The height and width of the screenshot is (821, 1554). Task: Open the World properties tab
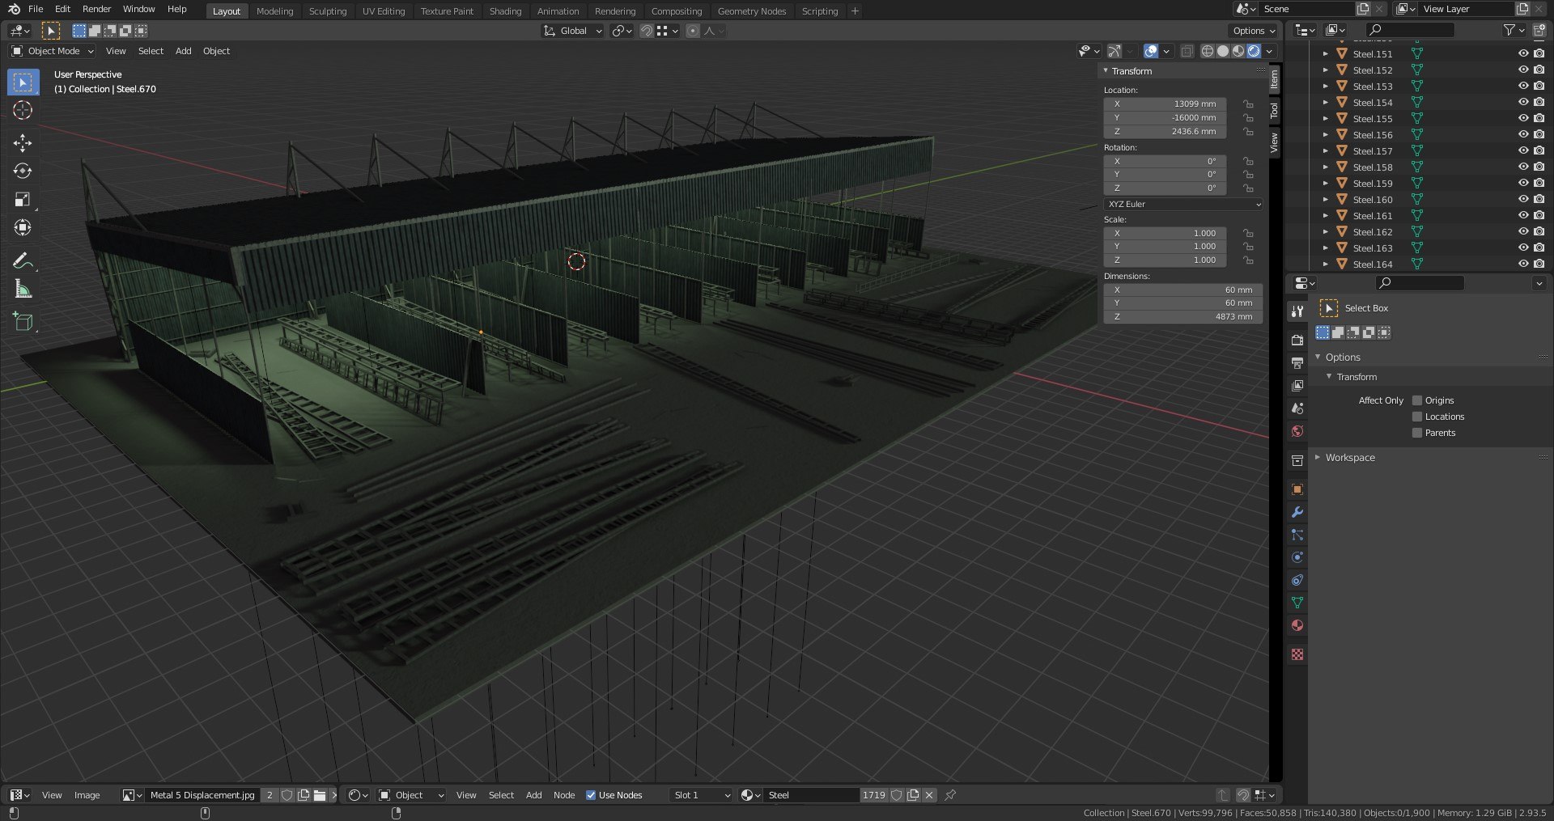tap(1297, 431)
